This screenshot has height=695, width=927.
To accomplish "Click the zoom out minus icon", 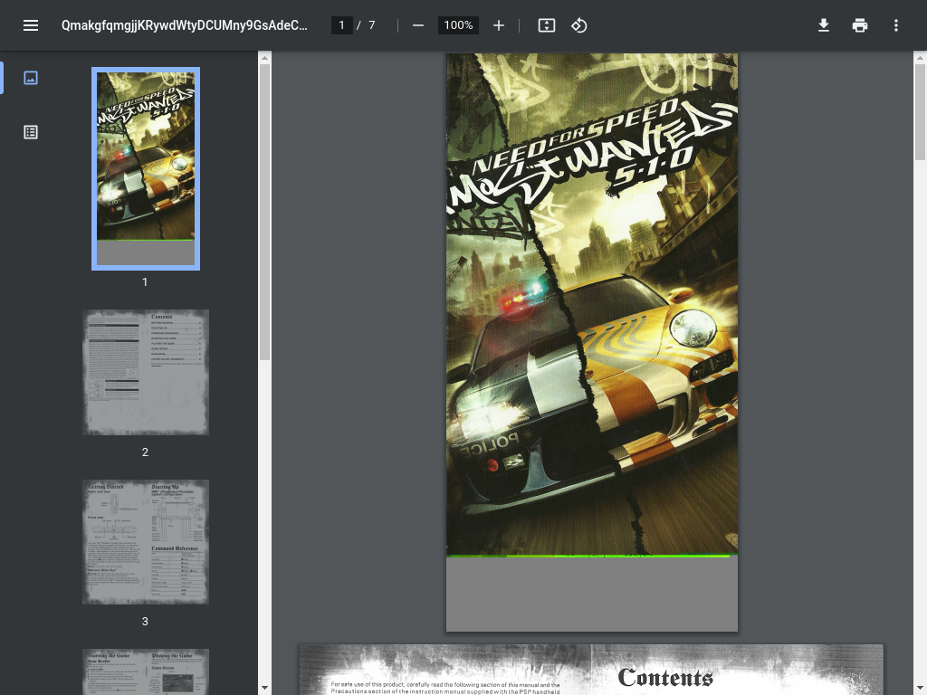I will pos(418,25).
